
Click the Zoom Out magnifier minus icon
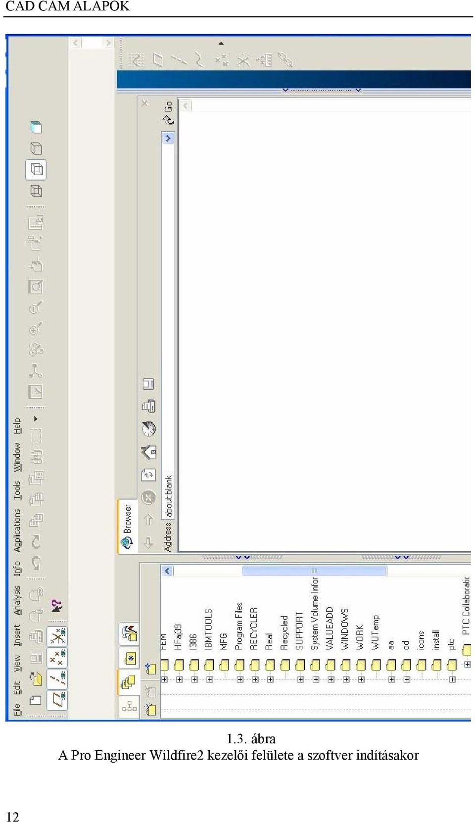point(36,307)
